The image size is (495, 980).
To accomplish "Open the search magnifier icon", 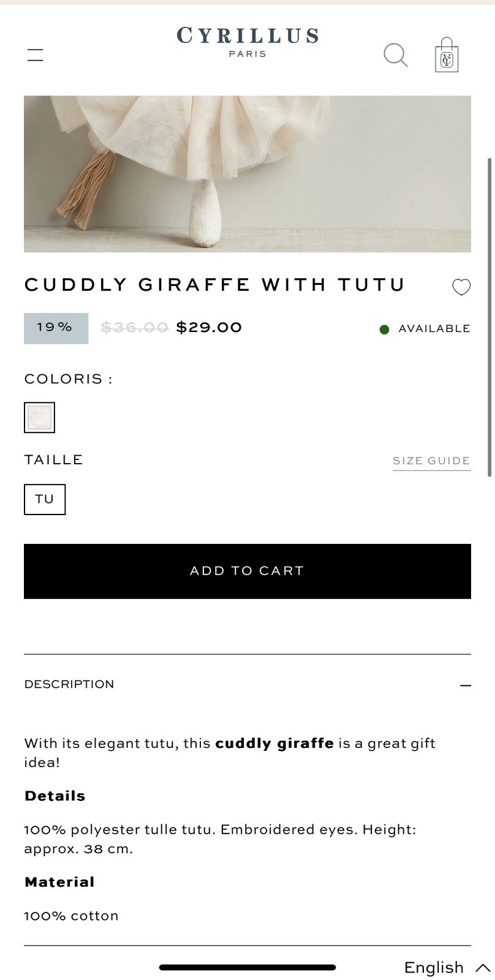I will tap(396, 55).
